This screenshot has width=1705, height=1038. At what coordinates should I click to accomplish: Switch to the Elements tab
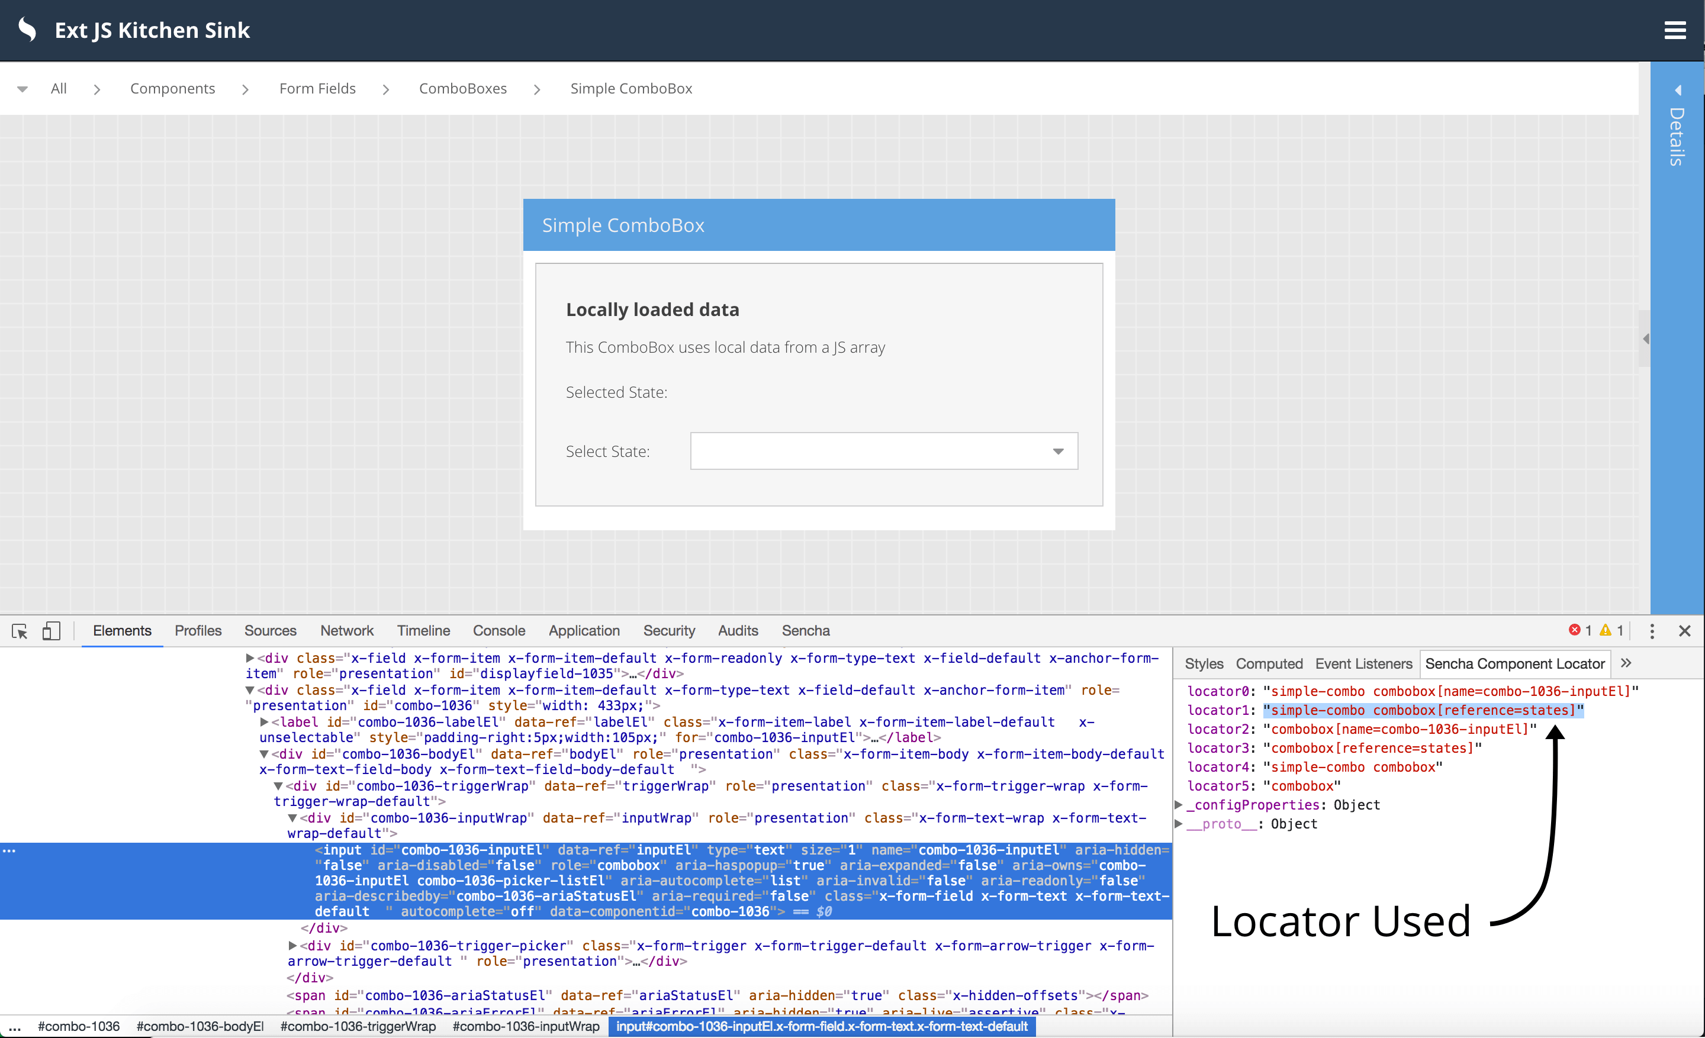(122, 631)
